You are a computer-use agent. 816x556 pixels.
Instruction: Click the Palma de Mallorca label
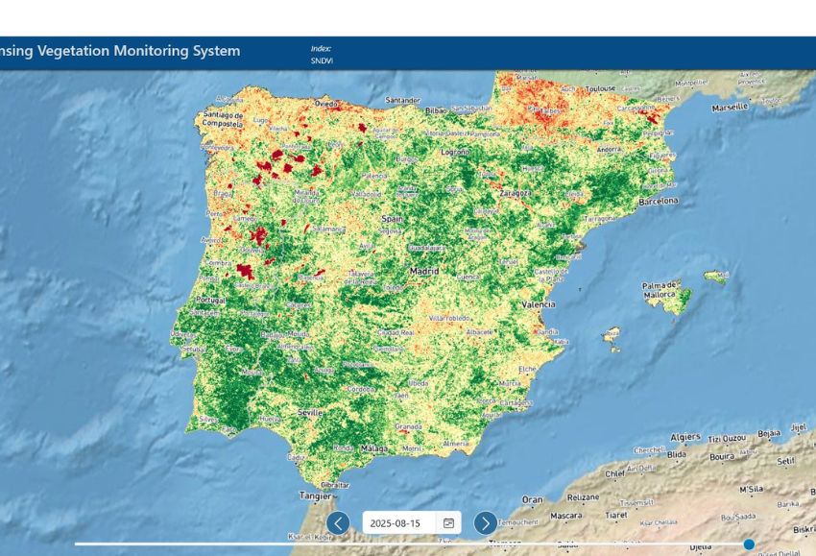660,290
